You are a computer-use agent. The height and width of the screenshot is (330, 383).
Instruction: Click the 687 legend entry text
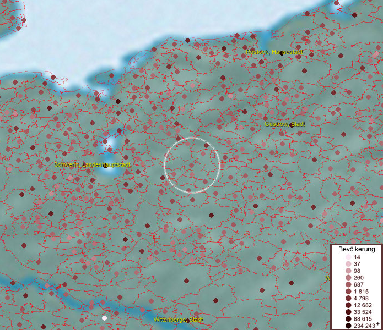[x=359, y=284]
